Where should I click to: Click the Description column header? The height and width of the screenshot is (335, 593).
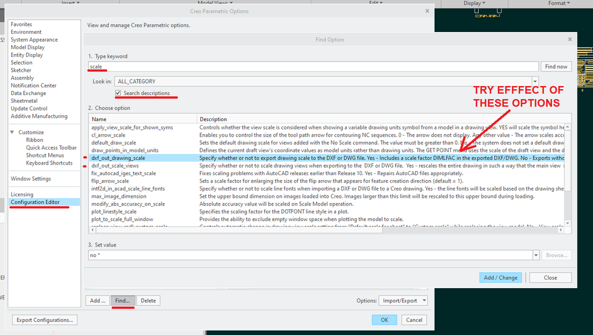click(384, 119)
